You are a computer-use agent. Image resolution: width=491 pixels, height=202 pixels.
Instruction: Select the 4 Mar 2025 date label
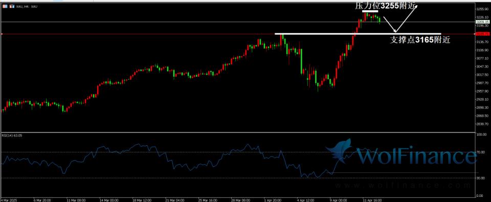[8, 199]
